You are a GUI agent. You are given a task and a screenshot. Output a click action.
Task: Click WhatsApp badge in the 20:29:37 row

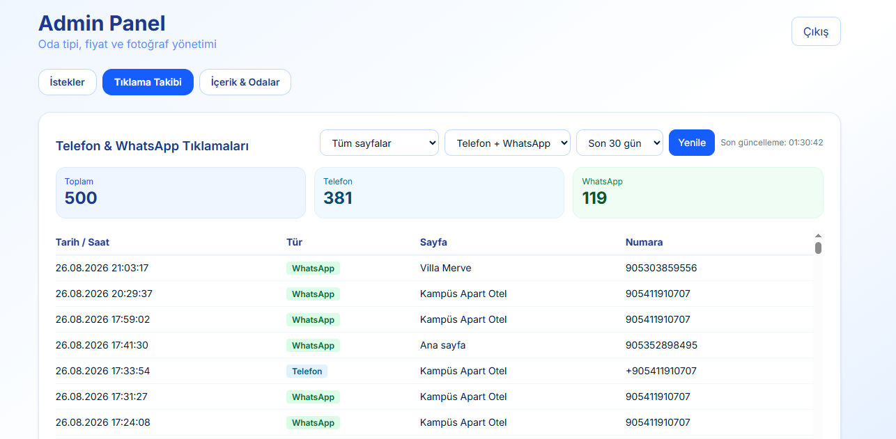[x=313, y=294]
